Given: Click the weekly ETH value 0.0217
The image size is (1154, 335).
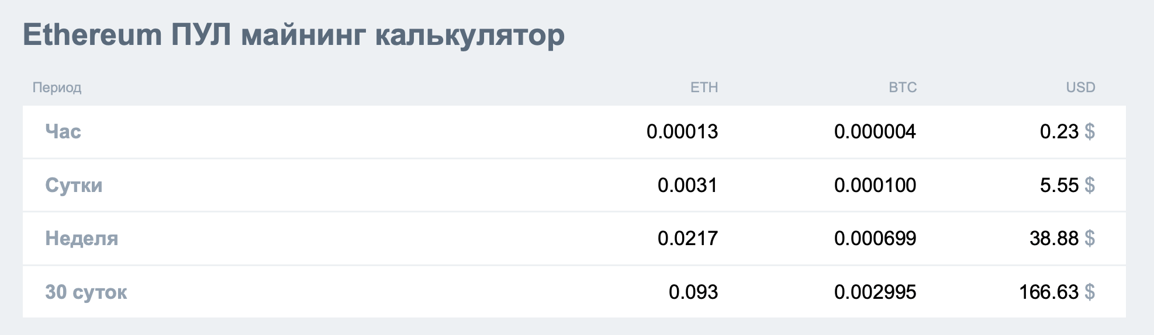Looking at the screenshot, I should click(x=687, y=239).
